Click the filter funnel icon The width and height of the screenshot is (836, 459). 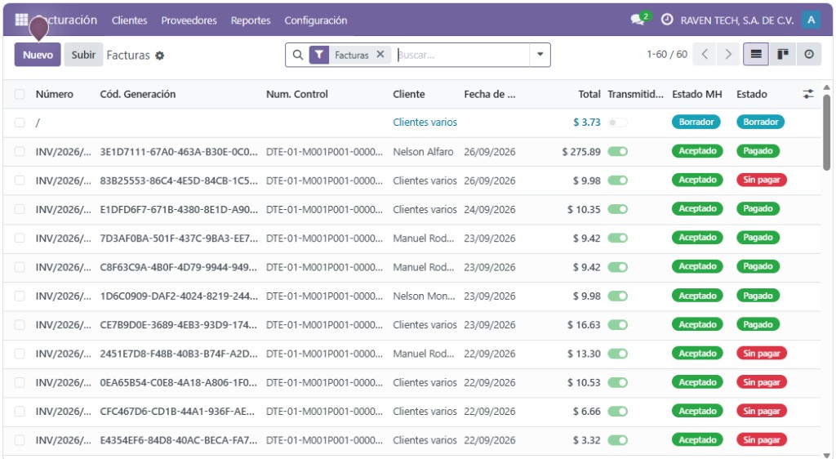pos(319,55)
